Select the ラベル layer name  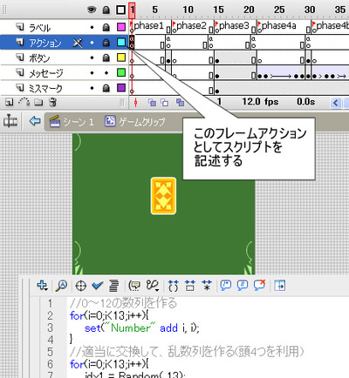[40, 28]
